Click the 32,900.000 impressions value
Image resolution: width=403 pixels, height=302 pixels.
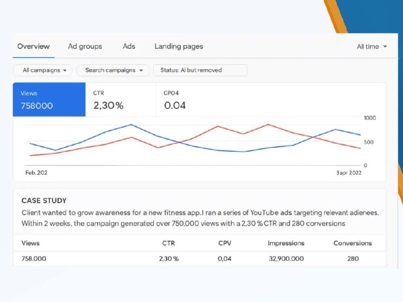[286, 259]
